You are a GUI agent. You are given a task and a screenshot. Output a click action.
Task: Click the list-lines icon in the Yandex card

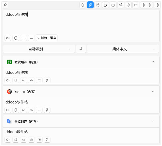coord(39,110)
